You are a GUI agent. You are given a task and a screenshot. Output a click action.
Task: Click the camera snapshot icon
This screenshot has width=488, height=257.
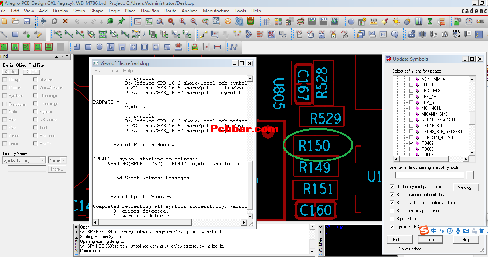point(445,34)
